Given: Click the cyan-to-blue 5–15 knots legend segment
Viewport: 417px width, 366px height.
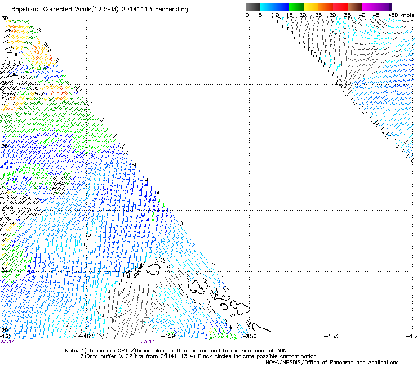Looking at the screenshot, I should pyautogui.click(x=274, y=7).
